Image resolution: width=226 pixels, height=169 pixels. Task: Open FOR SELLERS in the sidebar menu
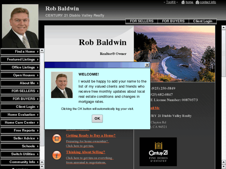pos(20,91)
